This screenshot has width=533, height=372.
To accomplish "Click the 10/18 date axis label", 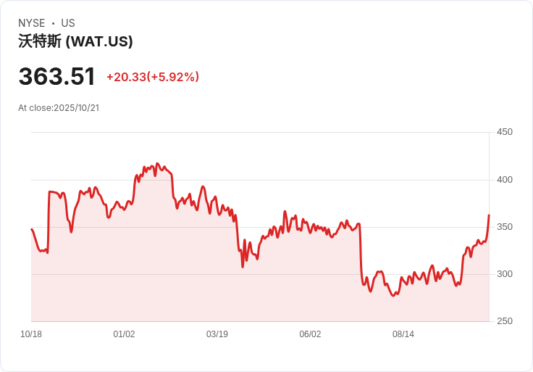I will 31,334.
